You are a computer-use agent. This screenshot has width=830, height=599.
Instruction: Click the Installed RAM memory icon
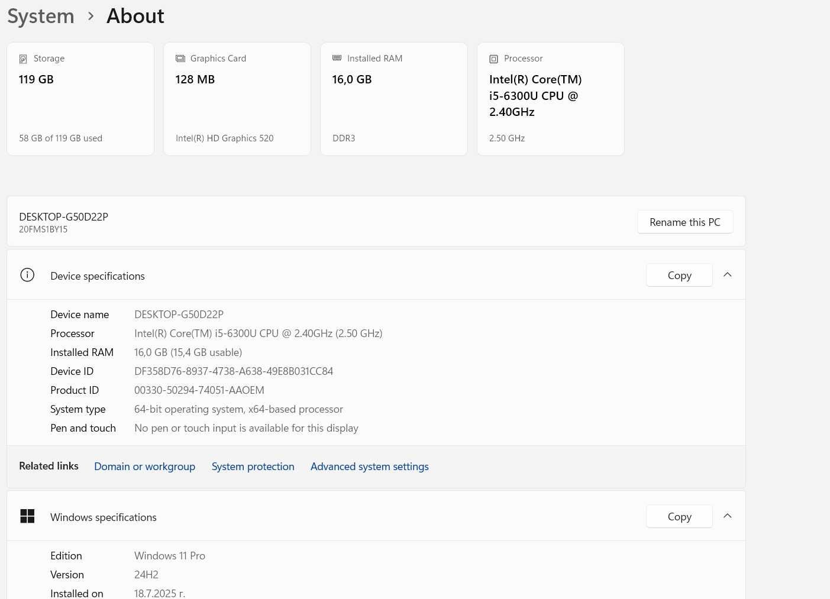click(337, 58)
